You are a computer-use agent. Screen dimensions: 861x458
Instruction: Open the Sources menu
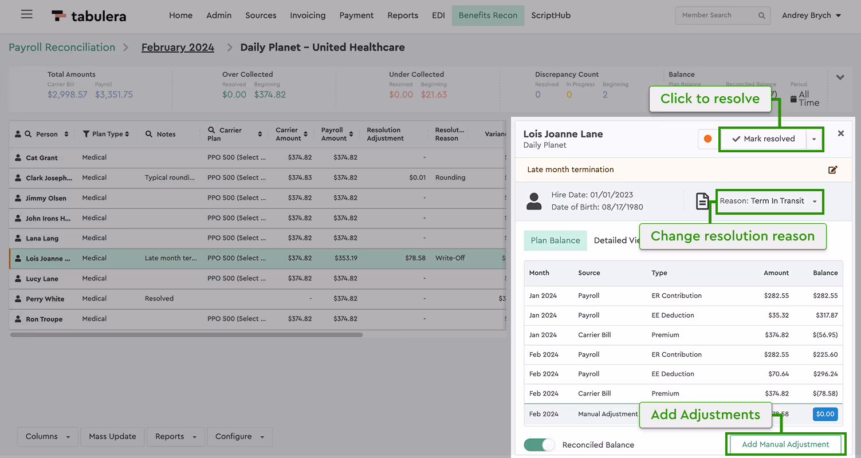point(261,15)
